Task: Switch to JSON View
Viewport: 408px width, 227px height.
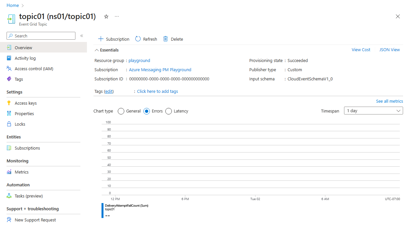Action: click(x=389, y=50)
